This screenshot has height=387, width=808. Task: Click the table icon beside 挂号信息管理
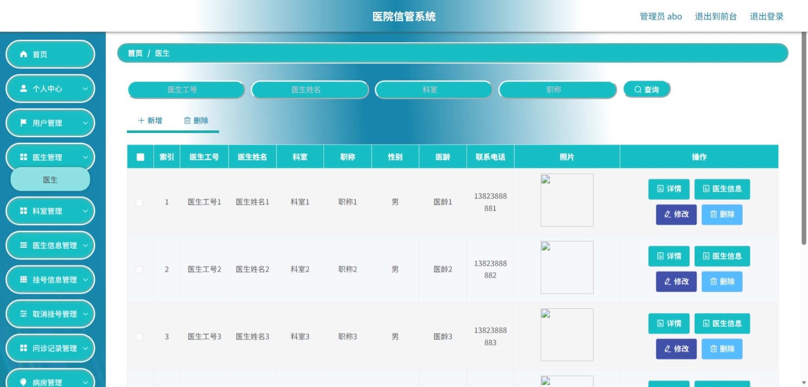pos(23,279)
